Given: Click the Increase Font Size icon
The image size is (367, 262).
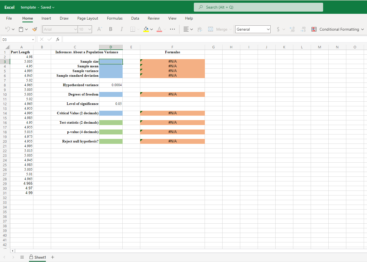Looking at the screenshot, I should [x=99, y=29].
